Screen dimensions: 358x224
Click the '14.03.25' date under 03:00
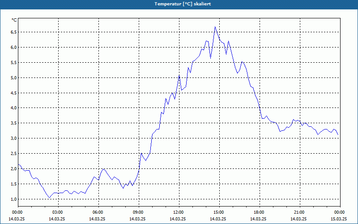tap(57, 219)
